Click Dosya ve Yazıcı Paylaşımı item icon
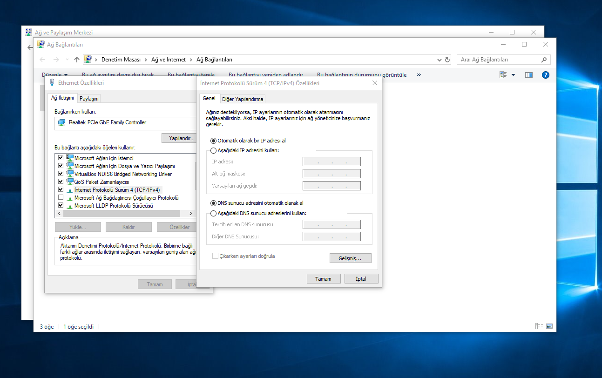Viewport: 602px width, 378px height. coord(70,166)
